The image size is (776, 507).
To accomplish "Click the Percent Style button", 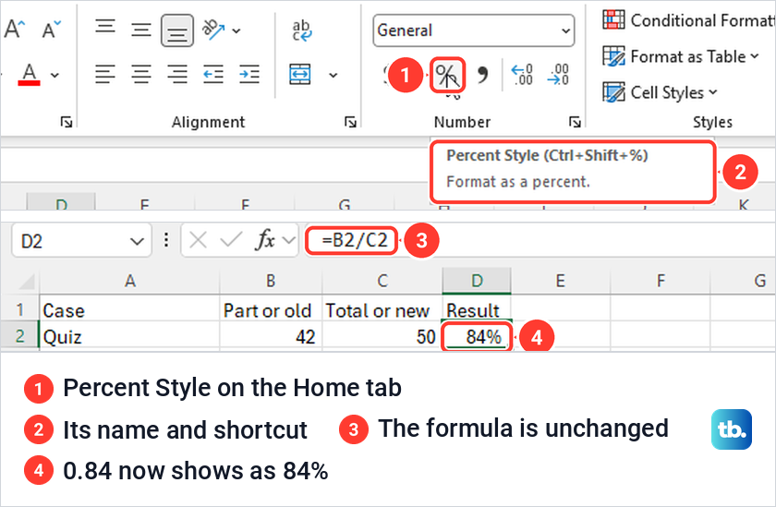I will [447, 75].
